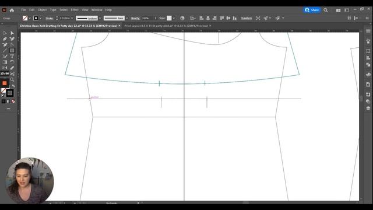Select the Rotate tool
Image resolution: width=373 pixels, height=210 pixels.
click(12, 62)
